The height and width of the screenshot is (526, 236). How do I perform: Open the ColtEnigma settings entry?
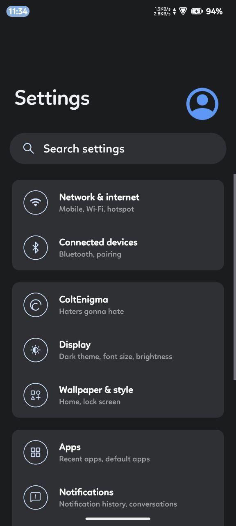pos(118,305)
